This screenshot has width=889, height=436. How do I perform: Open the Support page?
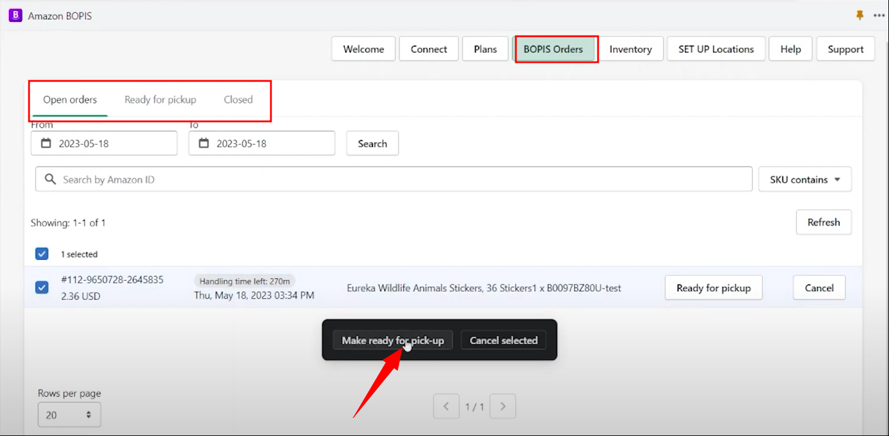point(845,49)
